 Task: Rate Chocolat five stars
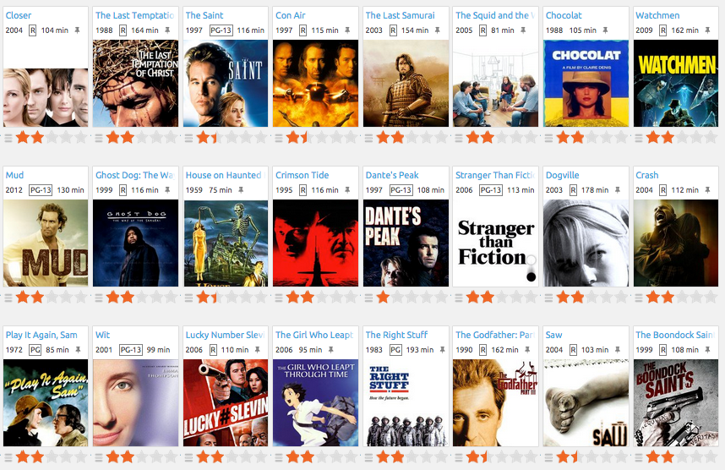click(621, 138)
